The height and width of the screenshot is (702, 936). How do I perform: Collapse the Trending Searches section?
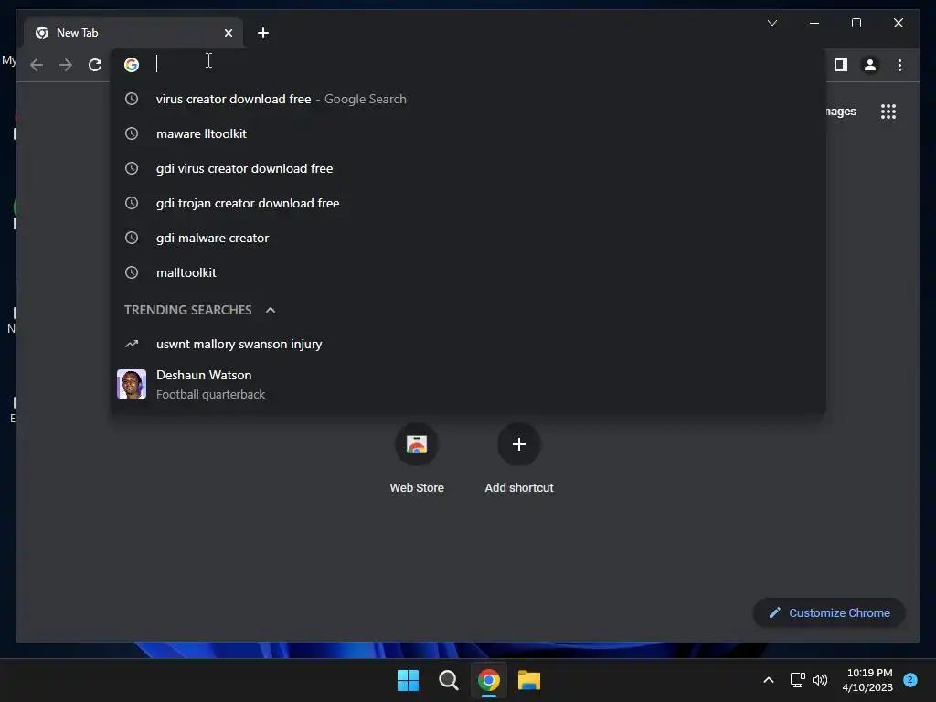(x=271, y=310)
